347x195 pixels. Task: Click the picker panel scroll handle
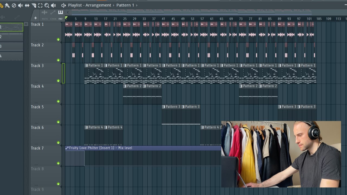pos(26,24)
